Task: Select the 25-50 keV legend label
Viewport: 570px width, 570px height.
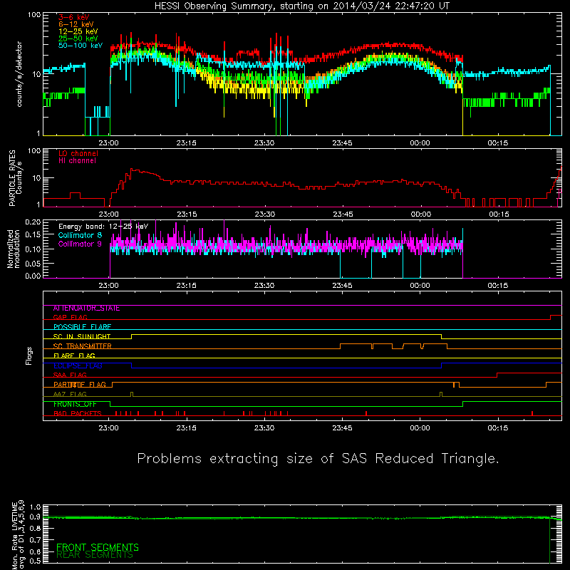Action: point(78,38)
